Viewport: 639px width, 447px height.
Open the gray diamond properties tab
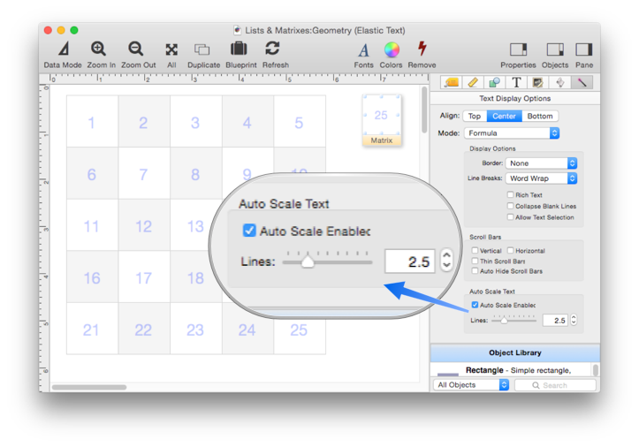click(560, 83)
